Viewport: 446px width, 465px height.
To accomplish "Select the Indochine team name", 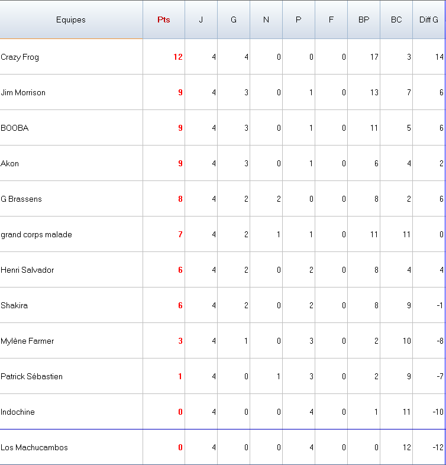I will coord(18,412).
